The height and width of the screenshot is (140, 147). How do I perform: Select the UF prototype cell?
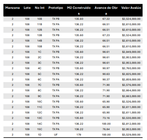coord(56,135)
